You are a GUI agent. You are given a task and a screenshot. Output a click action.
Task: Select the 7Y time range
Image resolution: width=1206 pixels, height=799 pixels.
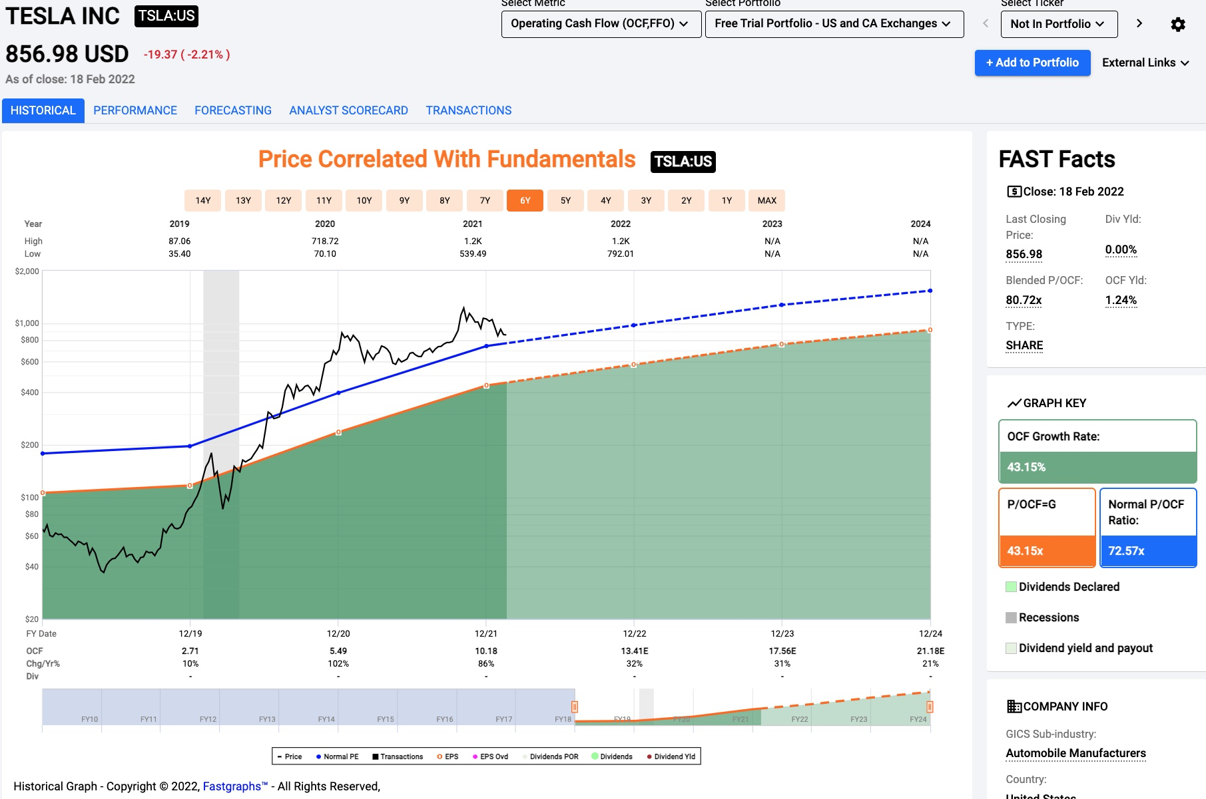(485, 200)
